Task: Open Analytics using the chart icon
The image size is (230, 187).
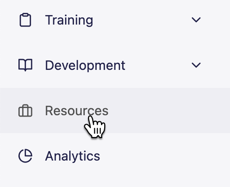Action: tap(25, 156)
